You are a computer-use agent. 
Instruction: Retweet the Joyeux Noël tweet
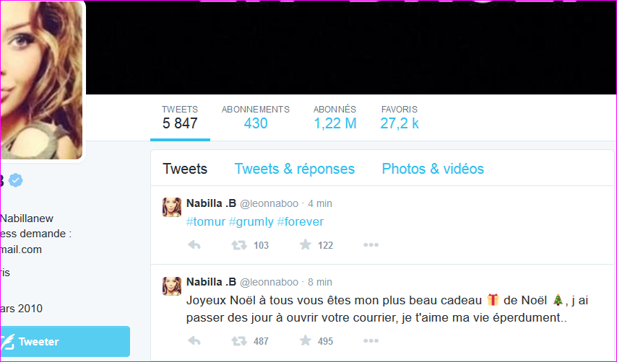click(x=239, y=341)
